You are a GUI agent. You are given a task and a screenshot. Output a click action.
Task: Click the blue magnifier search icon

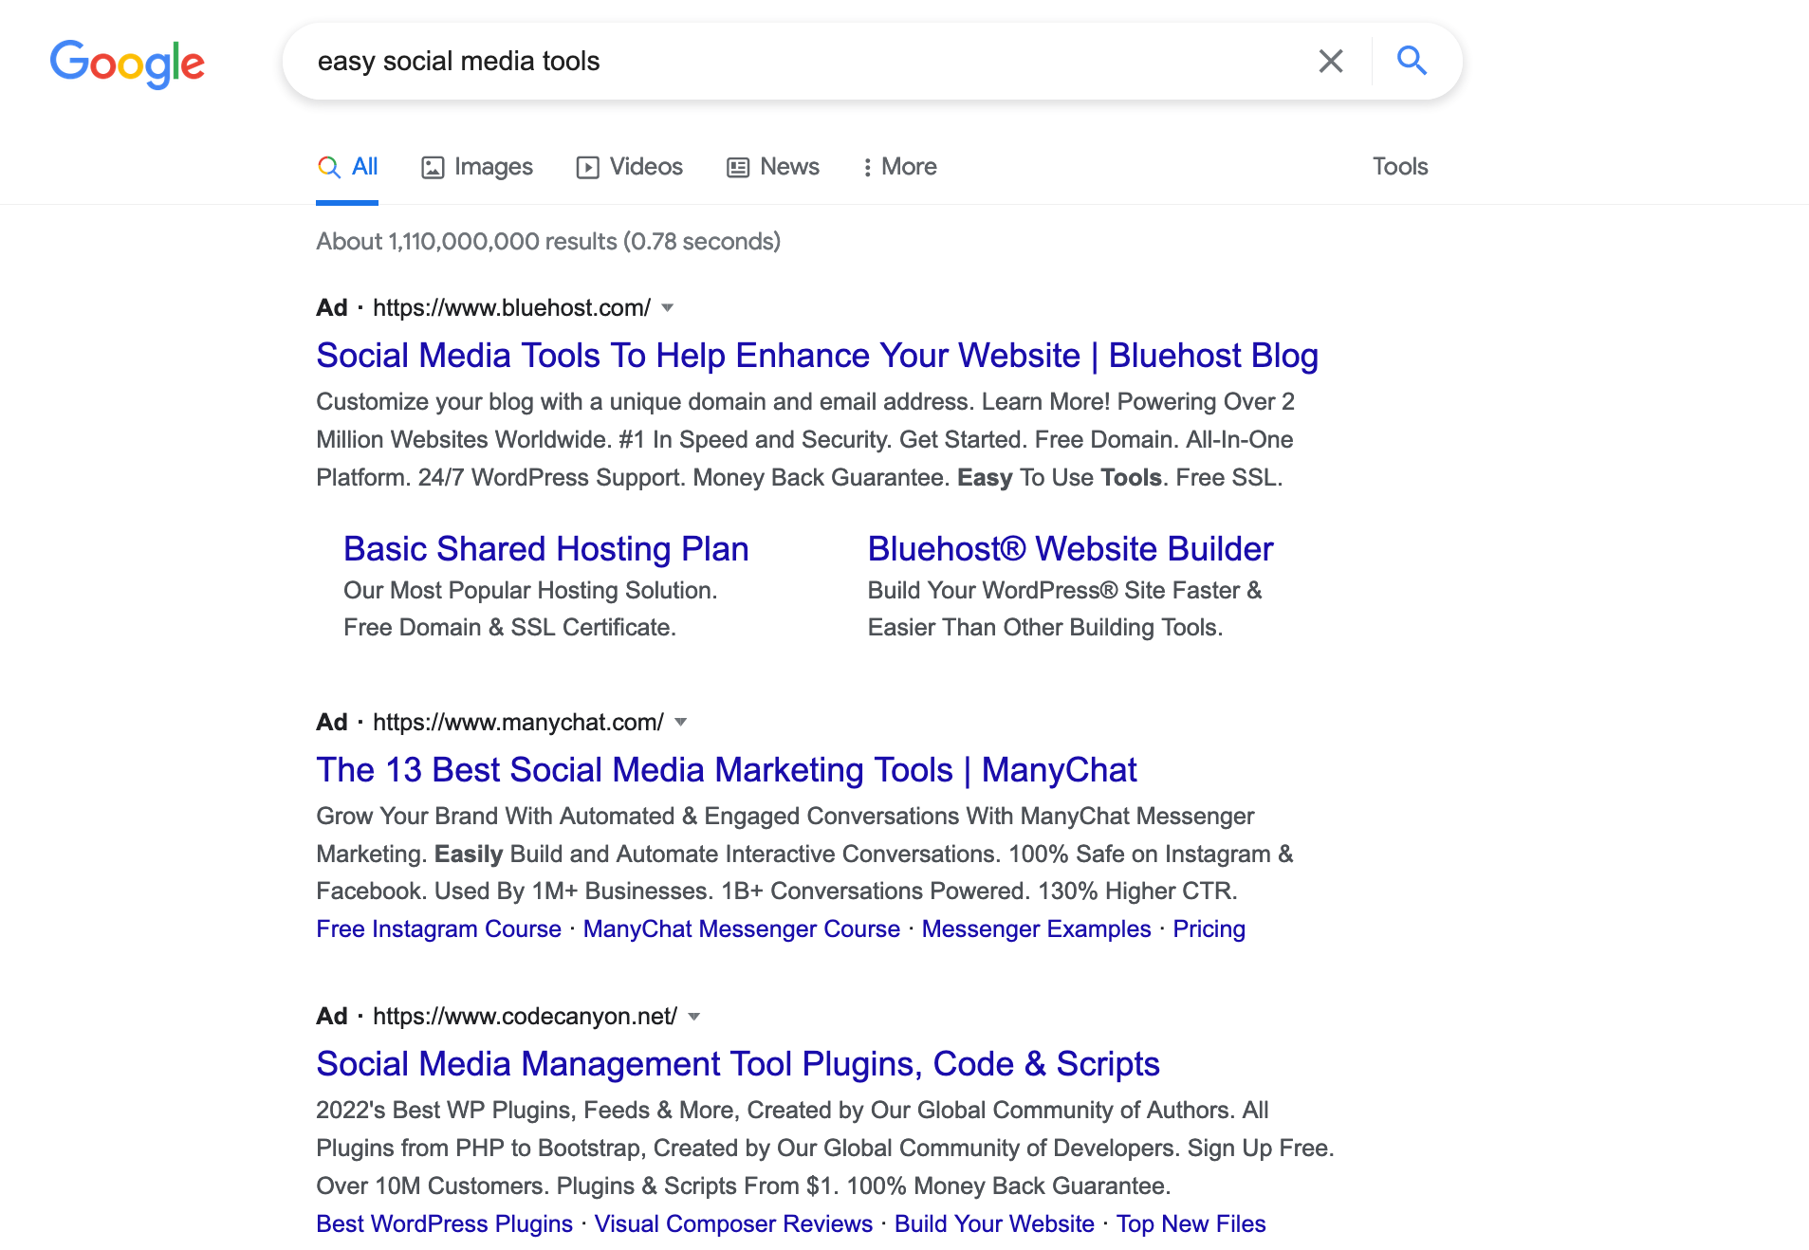(1412, 62)
